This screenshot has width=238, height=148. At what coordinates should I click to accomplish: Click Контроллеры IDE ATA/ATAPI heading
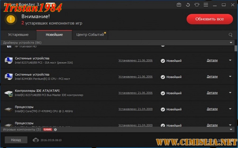click(x=37, y=91)
